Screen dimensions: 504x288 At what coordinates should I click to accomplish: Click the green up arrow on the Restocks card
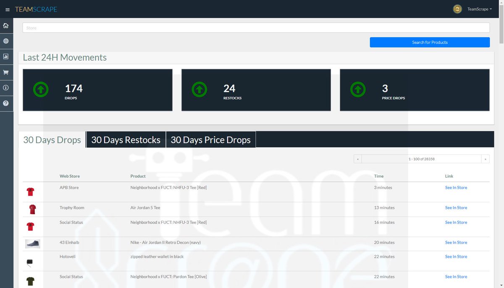[x=199, y=89]
